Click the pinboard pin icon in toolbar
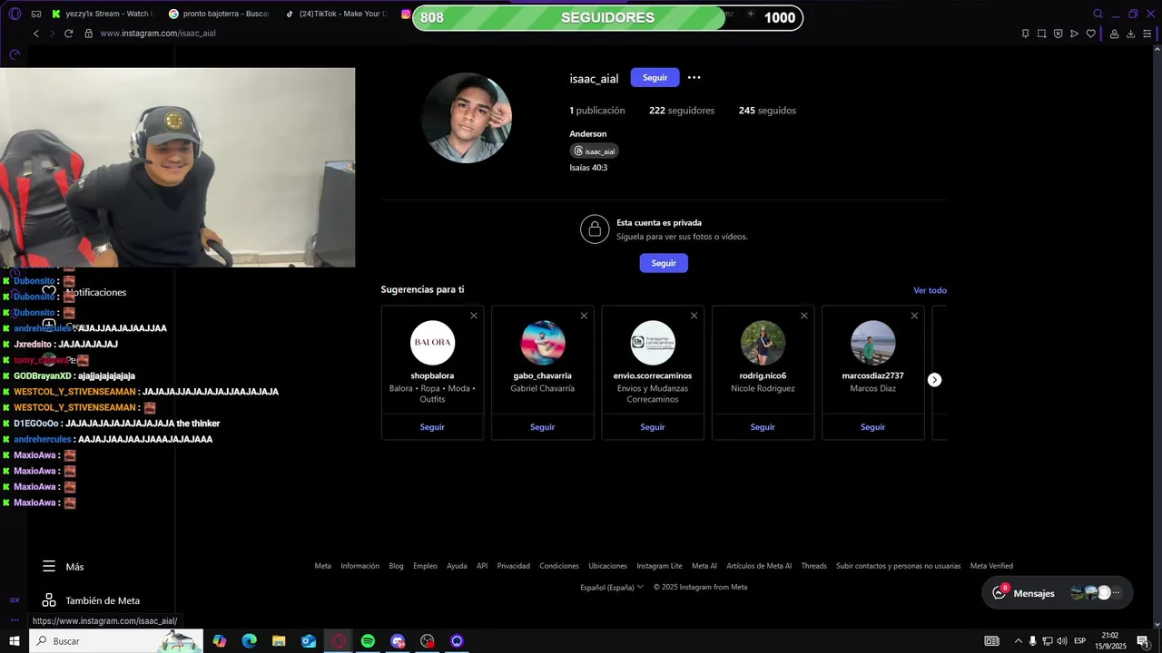 pyautogui.click(x=1025, y=34)
